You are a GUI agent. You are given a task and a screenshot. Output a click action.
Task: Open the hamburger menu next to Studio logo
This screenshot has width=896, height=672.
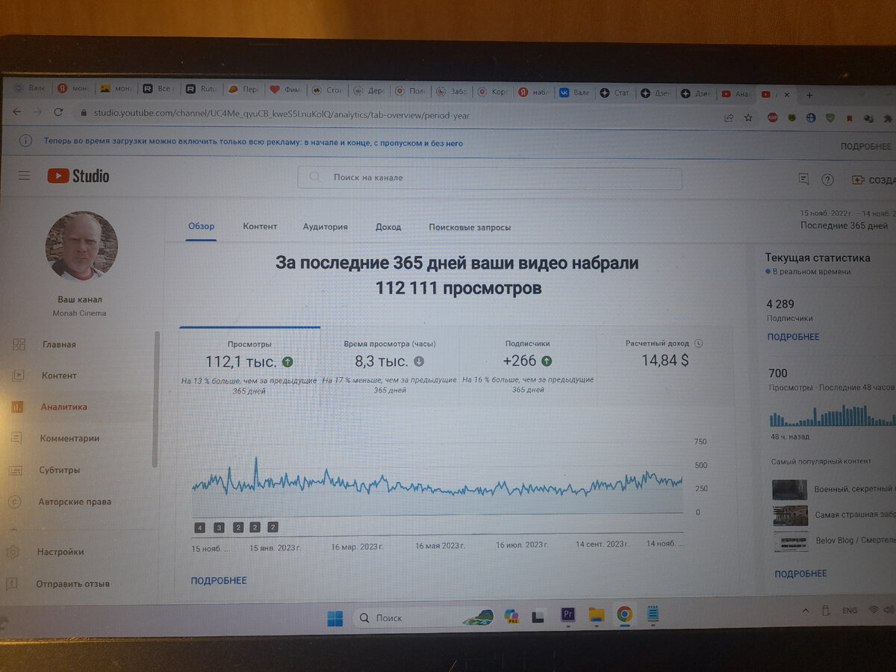pyautogui.click(x=25, y=175)
